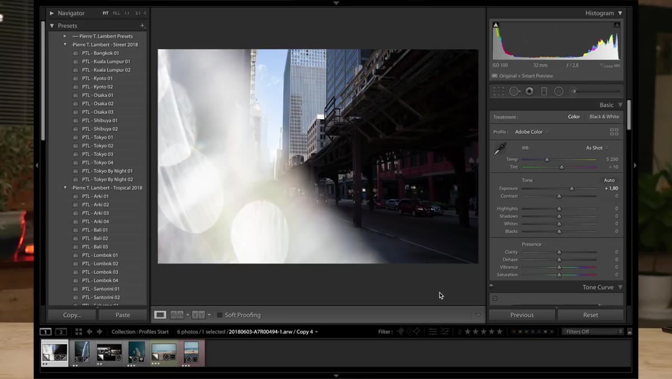The width and height of the screenshot is (672, 379).
Task: Select the Crop Overlay tool
Action: pyautogui.click(x=498, y=91)
